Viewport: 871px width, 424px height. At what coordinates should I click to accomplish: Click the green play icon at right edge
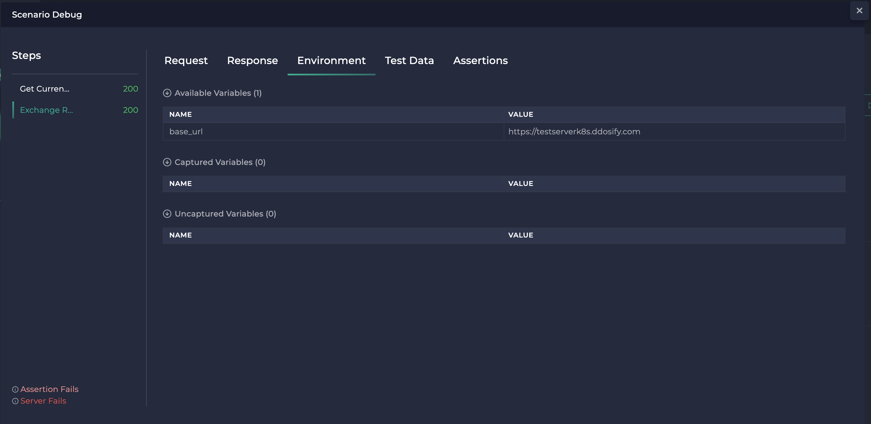[x=869, y=105]
